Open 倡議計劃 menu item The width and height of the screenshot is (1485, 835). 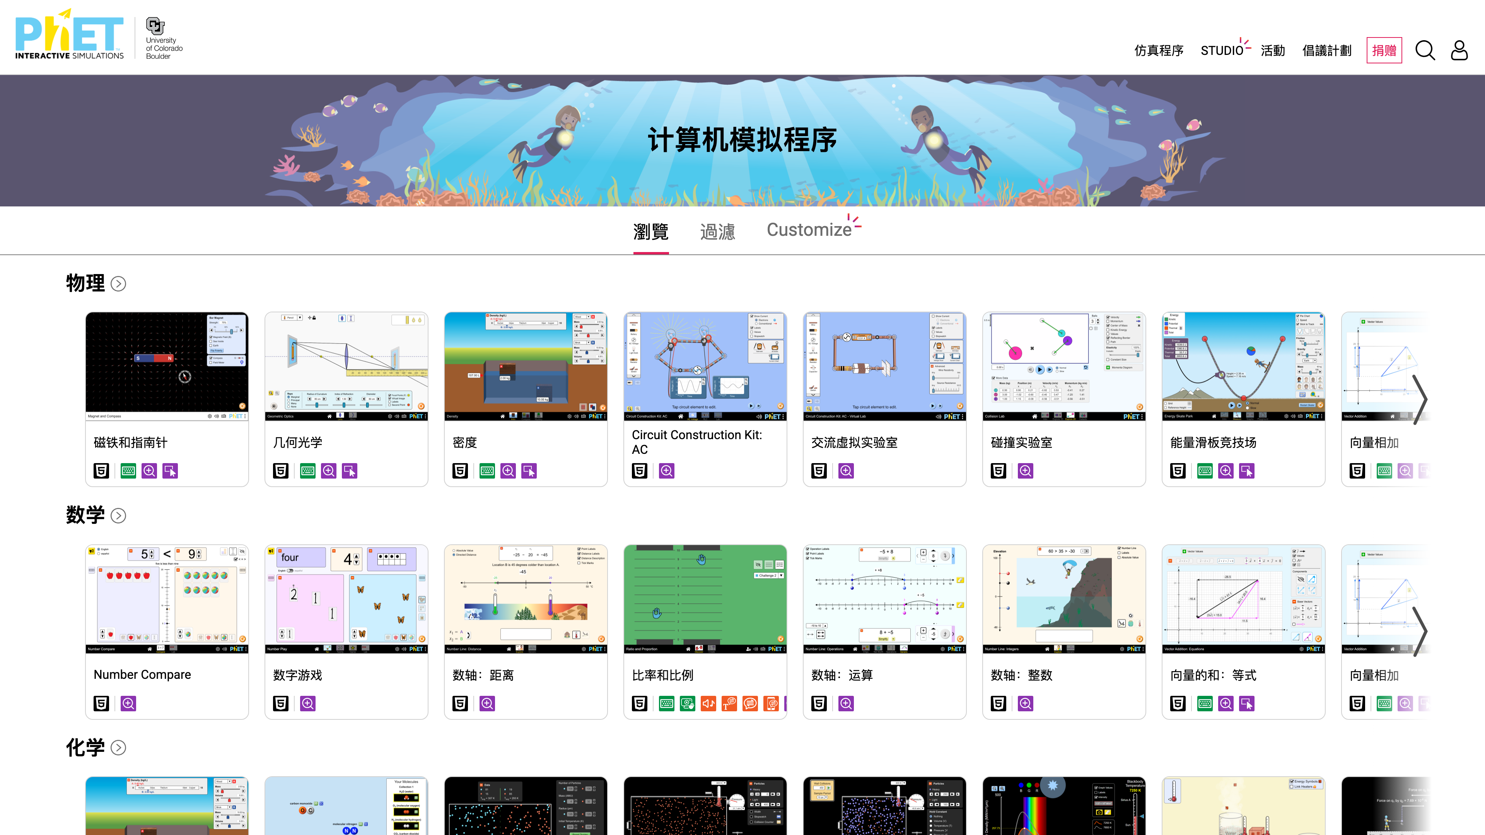point(1326,51)
